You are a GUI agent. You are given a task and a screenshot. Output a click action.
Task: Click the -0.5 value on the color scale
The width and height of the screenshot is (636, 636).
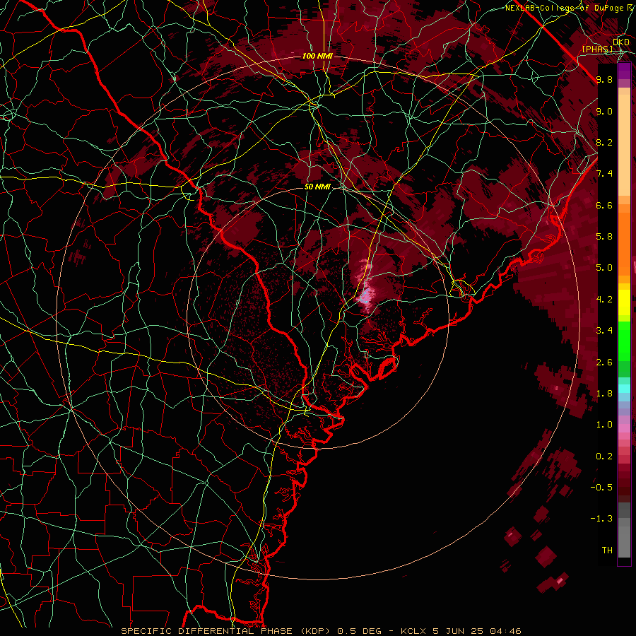[601, 488]
